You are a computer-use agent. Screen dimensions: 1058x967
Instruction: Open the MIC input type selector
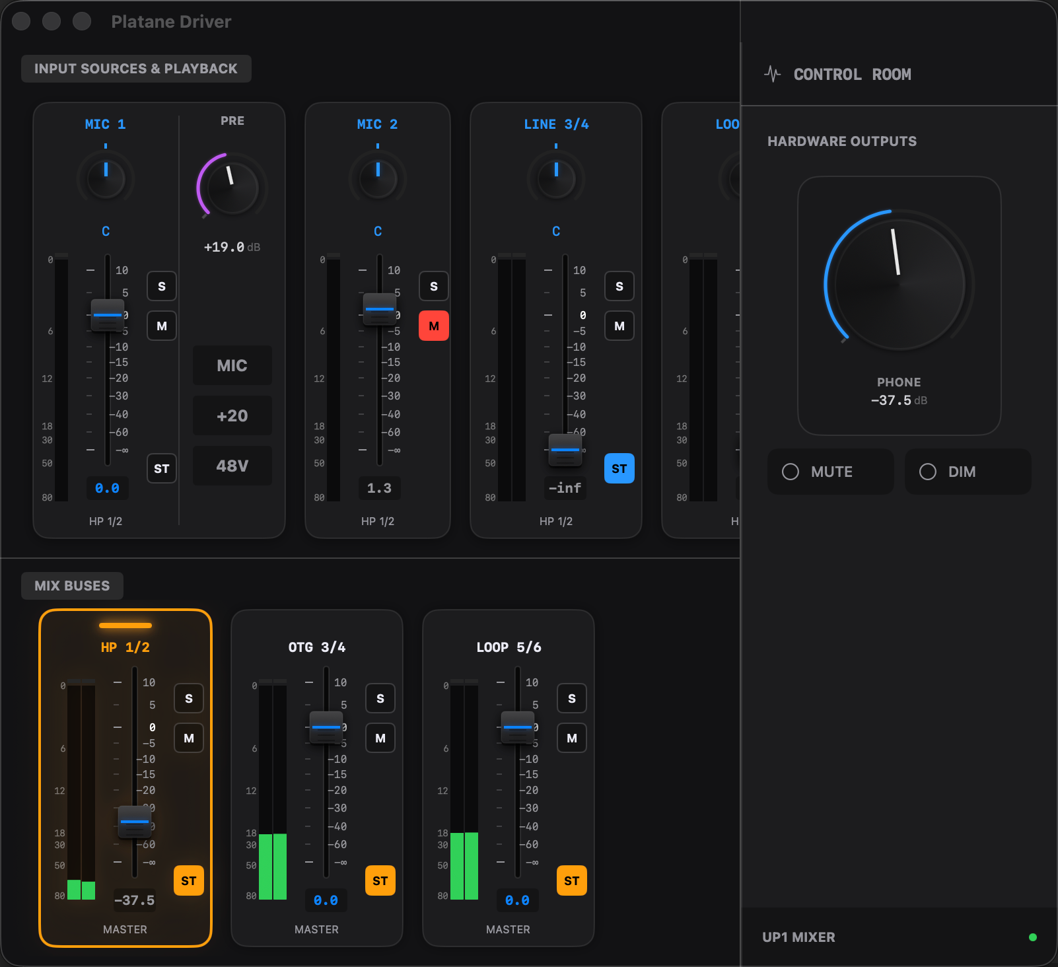click(232, 365)
